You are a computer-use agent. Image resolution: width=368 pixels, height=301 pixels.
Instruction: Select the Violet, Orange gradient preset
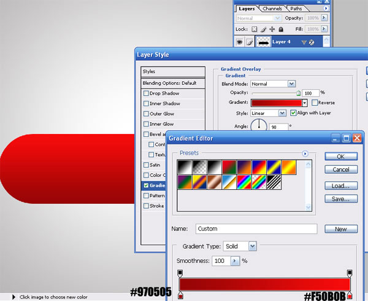click(x=244, y=167)
